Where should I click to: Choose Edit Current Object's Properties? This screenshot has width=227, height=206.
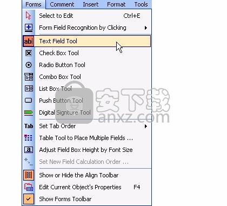[x=86, y=187]
